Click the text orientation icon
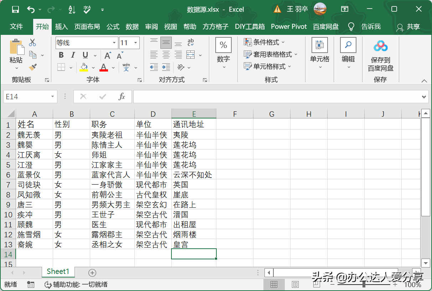Image resolution: width=432 pixels, height=291 pixels. 181,67
